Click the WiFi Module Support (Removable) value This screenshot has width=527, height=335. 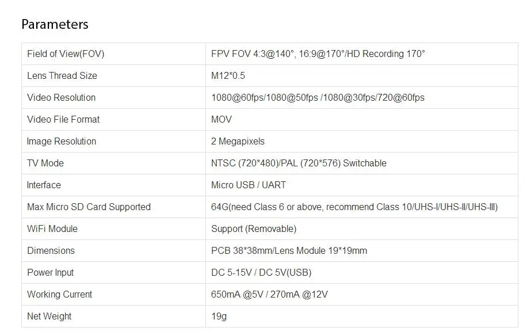tap(254, 229)
